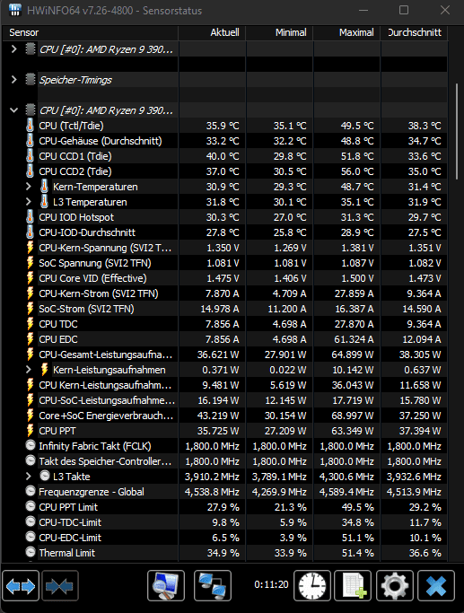
Task: Click thermometer icon of CPU CCD2 (Tdie)
Action: click(31, 171)
